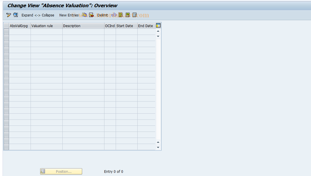Click the Entry 0 of 0 text

[x=114, y=172]
